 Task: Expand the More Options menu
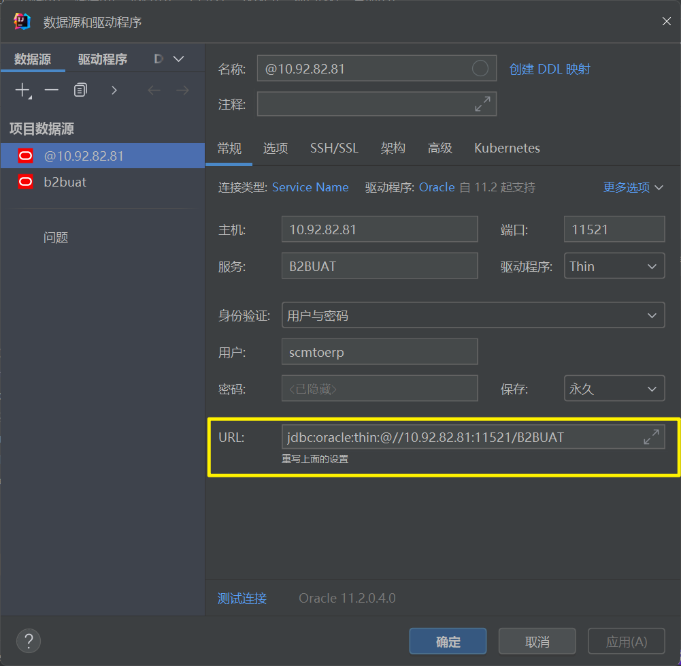click(x=633, y=187)
